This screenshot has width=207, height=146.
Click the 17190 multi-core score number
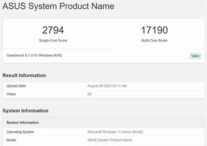154,30
